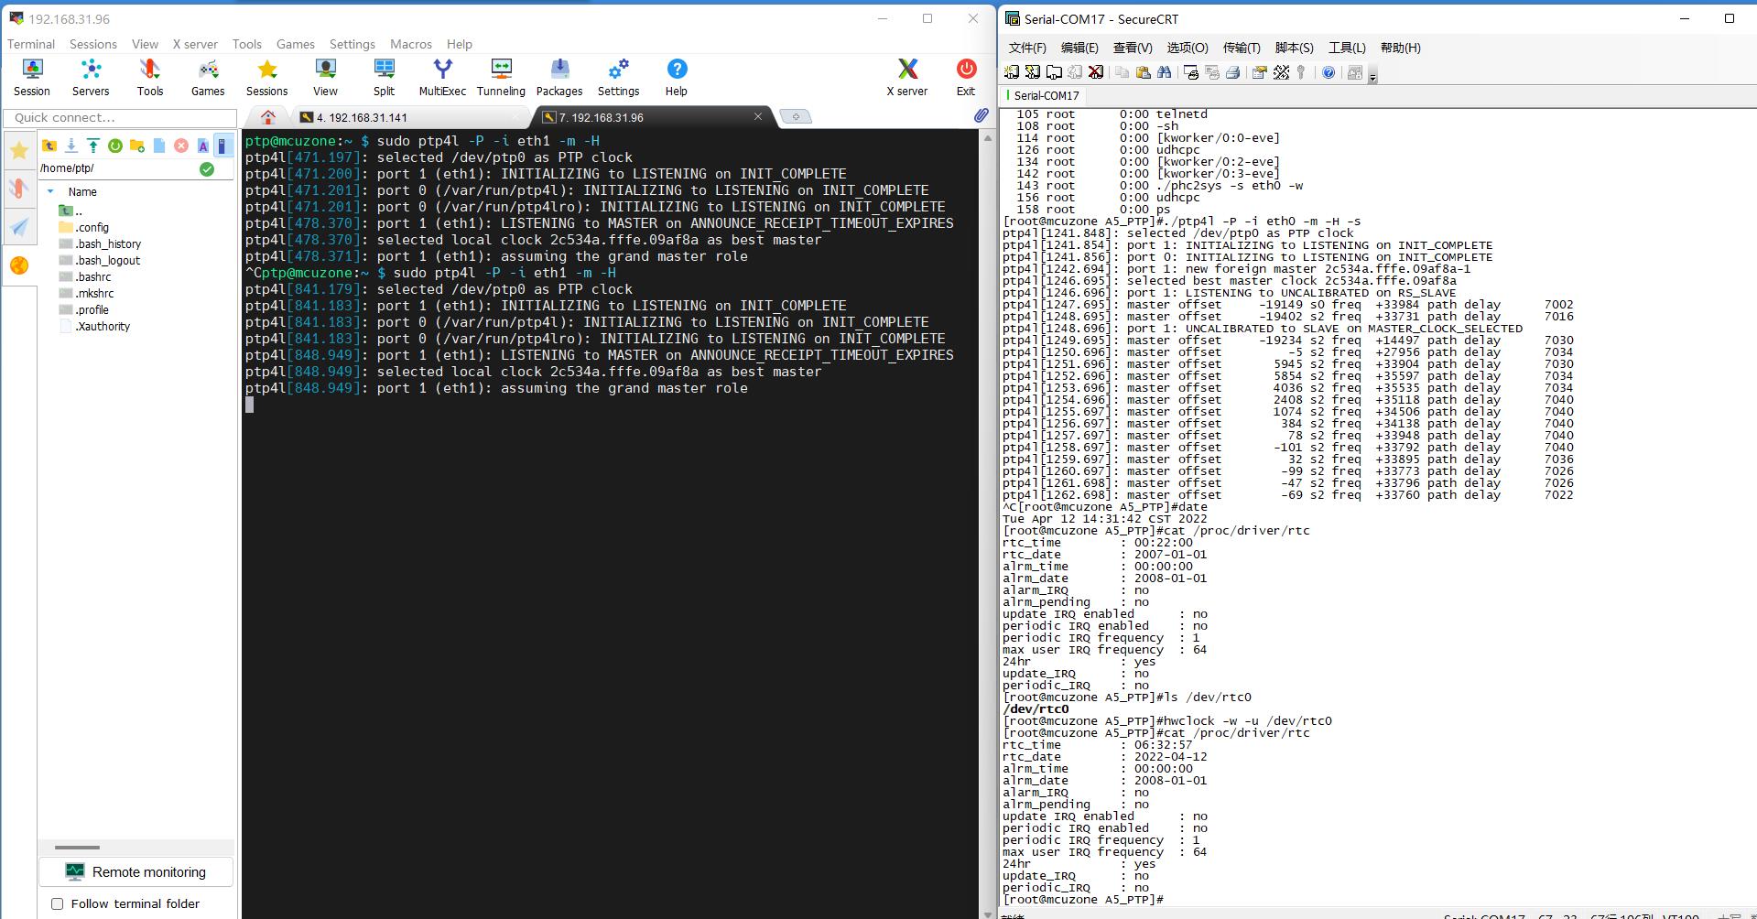This screenshot has height=919, width=1757.
Task: Open the Packages icon
Action: tap(559, 77)
